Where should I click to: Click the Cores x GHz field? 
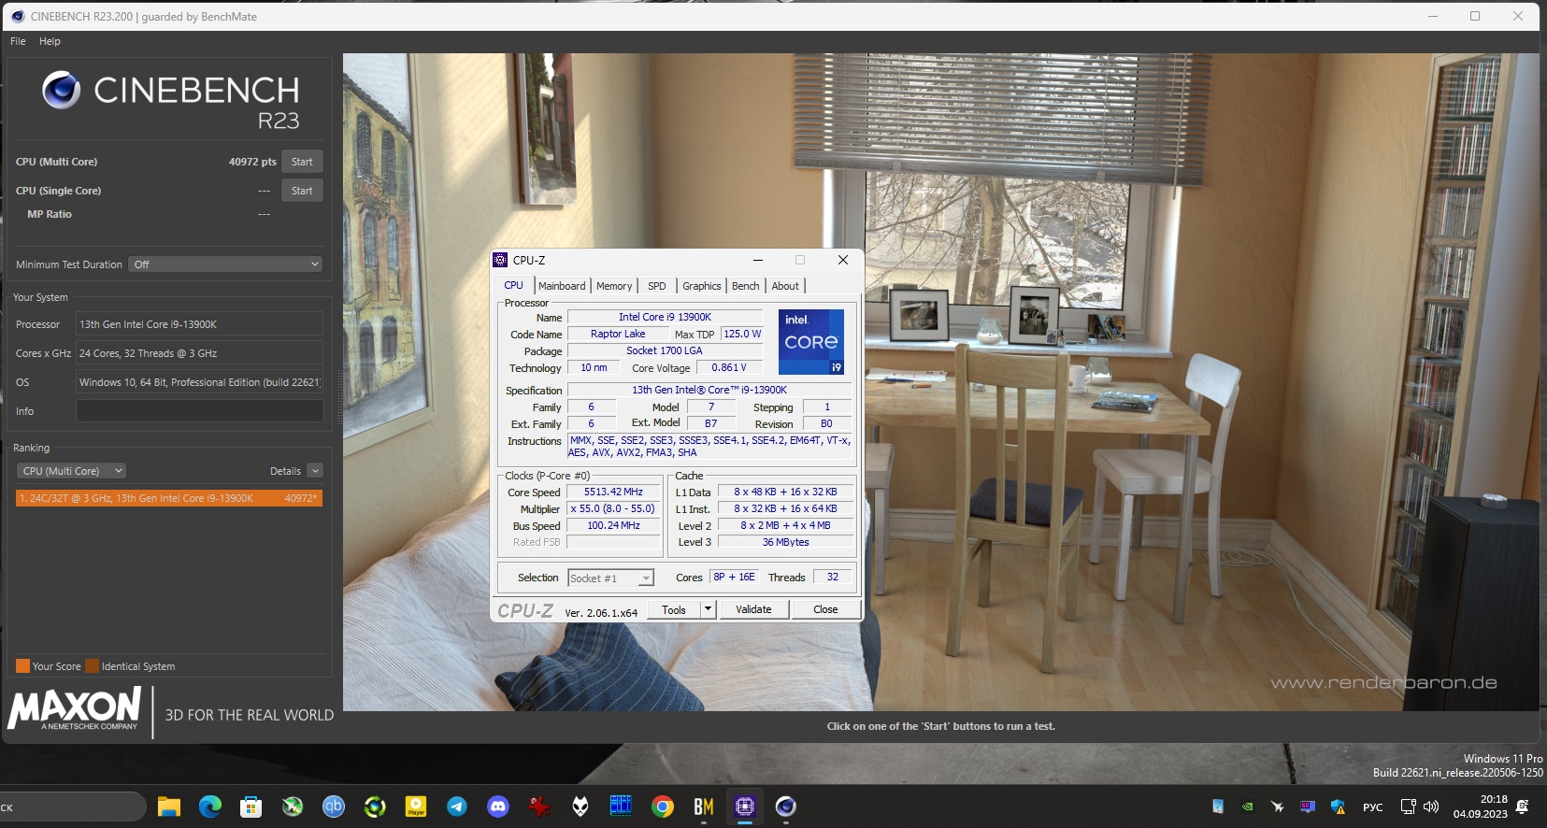pyautogui.click(x=199, y=353)
